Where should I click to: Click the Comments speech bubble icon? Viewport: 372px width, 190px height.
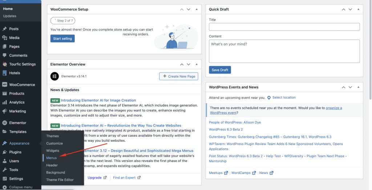point(4,55)
